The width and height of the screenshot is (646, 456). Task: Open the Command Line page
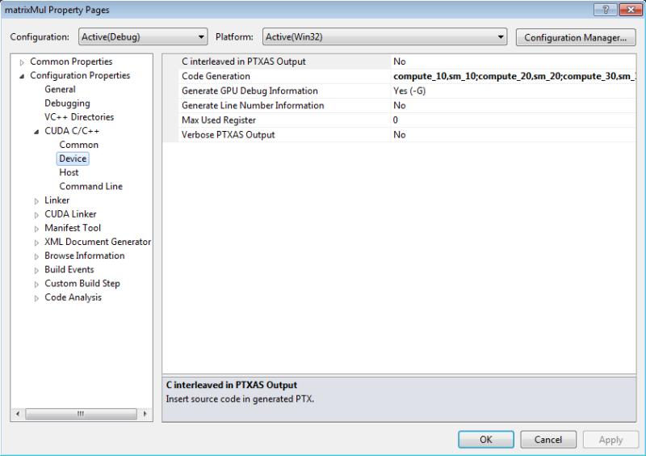click(90, 187)
